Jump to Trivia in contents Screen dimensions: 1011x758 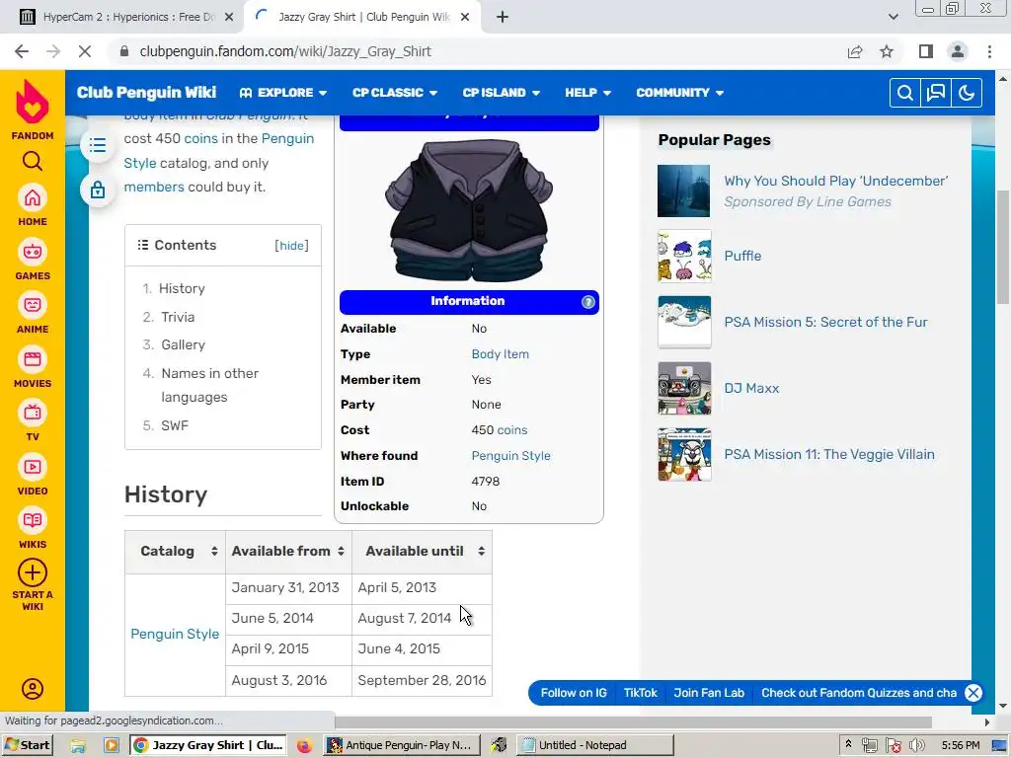[178, 317]
